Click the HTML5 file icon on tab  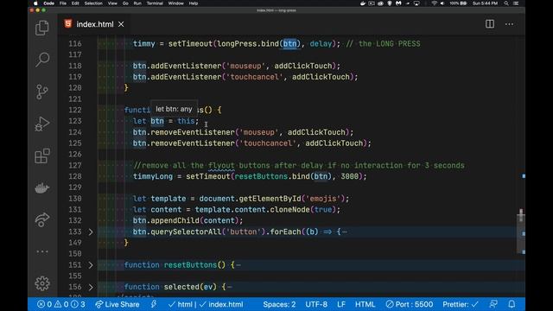68,23
